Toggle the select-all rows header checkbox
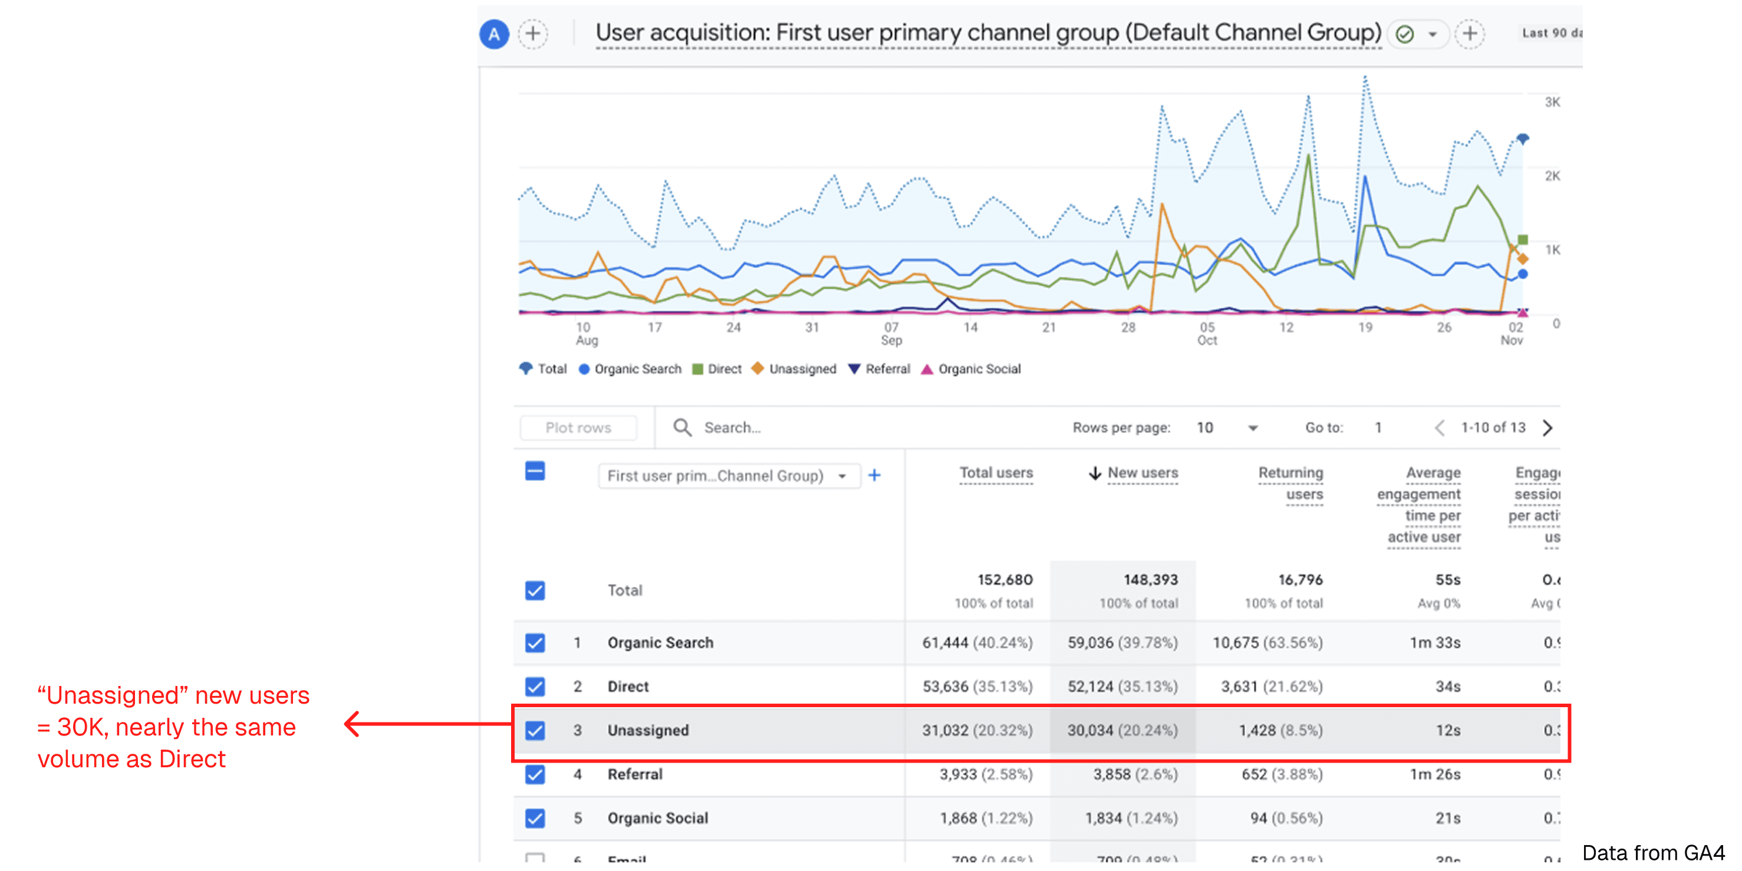This screenshot has height=871, width=1742. tap(535, 471)
